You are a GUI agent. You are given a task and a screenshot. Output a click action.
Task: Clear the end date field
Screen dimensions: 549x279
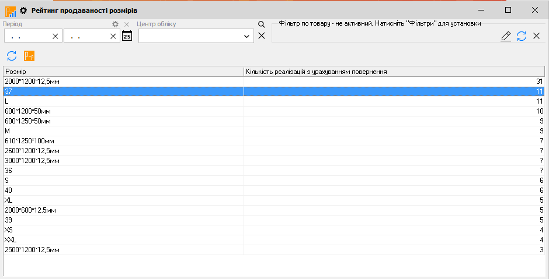pyautogui.click(x=113, y=36)
